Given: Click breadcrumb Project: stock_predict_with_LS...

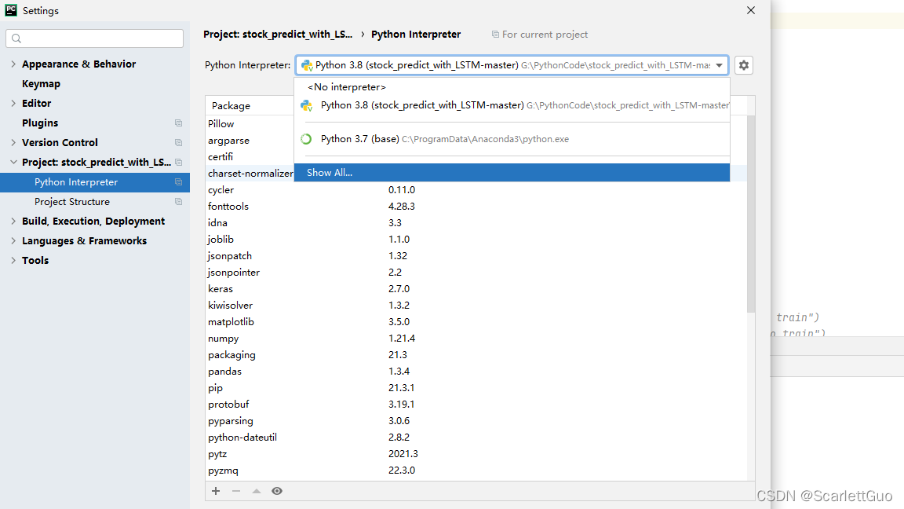Looking at the screenshot, I should 278,35.
